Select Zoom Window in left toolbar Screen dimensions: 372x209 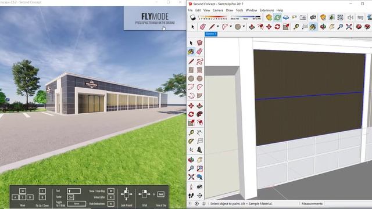pos(199,168)
